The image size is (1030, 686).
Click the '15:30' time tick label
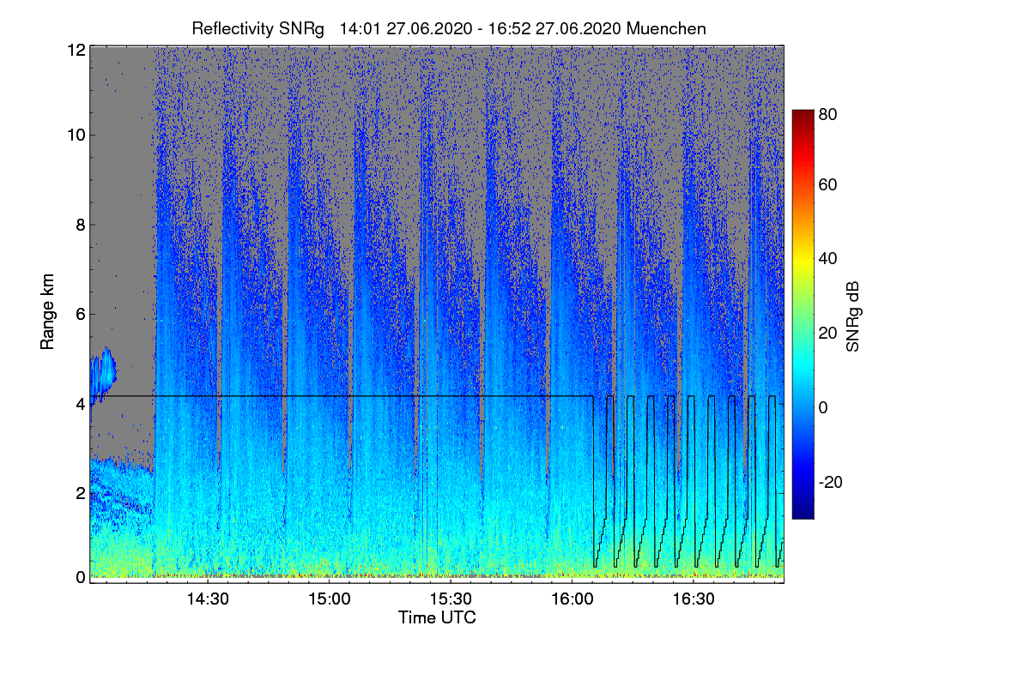[451, 599]
